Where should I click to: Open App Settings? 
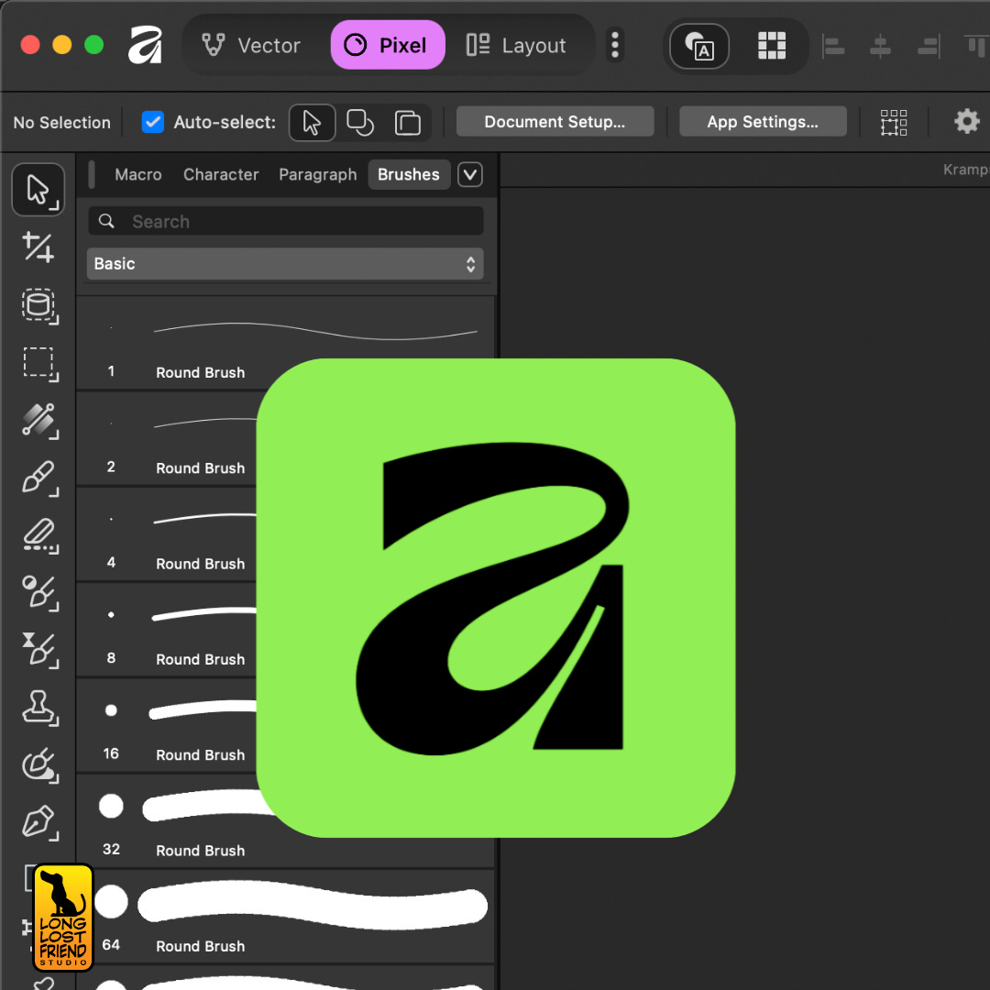(x=763, y=121)
